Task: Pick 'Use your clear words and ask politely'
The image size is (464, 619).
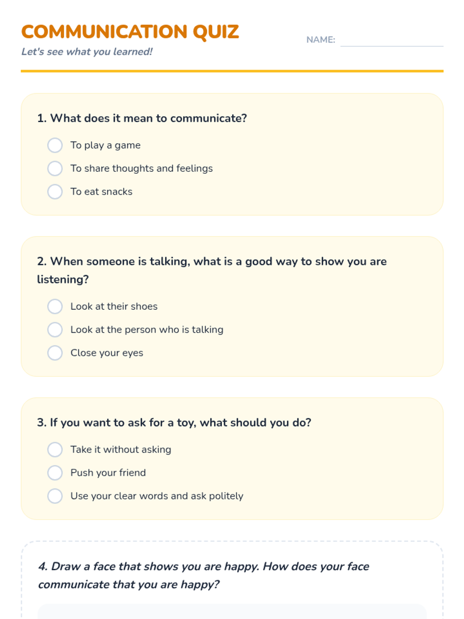Action: pos(55,496)
